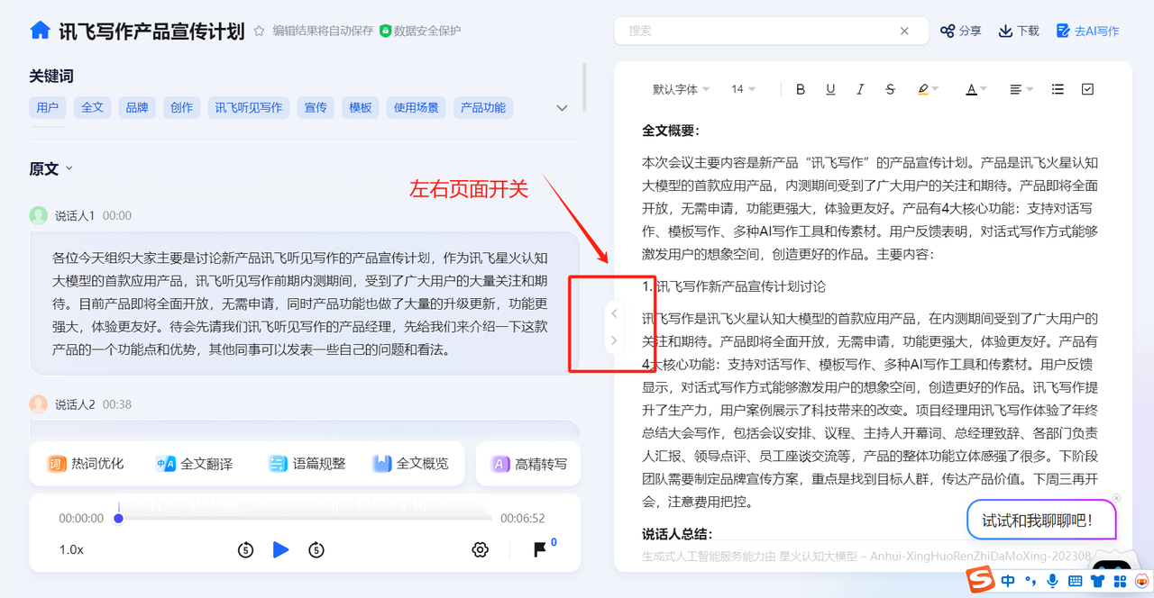Insert a bulleted list

click(x=1058, y=89)
